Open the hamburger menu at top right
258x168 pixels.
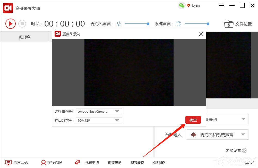pyautogui.click(x=221, y=5)
